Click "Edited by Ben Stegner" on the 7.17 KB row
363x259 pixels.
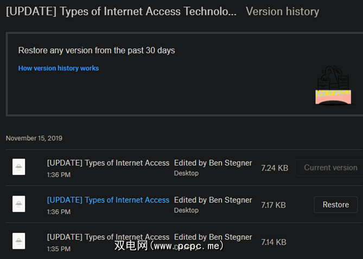coord(213,200)
